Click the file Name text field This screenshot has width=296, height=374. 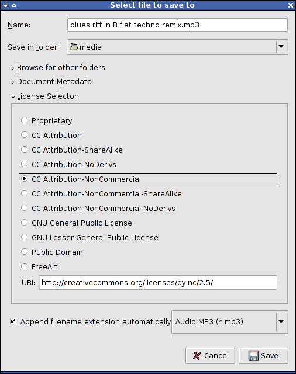click(x=177, y=25)
